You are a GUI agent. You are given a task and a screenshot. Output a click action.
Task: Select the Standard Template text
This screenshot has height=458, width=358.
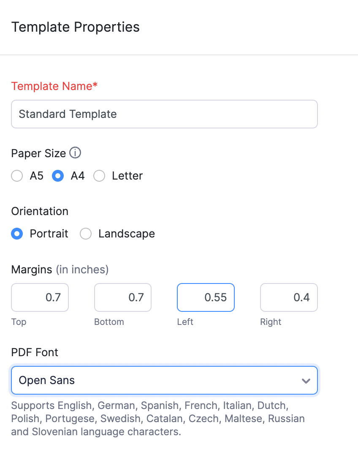[x=68, y=114]
